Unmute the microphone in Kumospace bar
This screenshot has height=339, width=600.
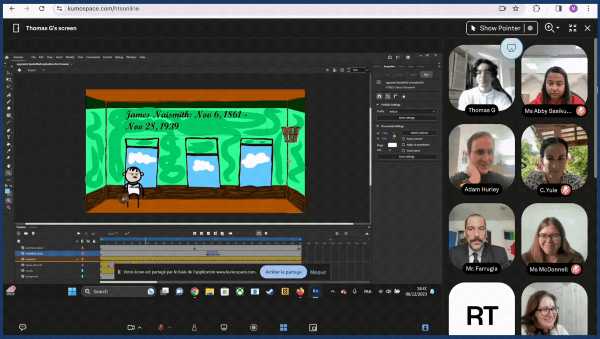(161, 328)
